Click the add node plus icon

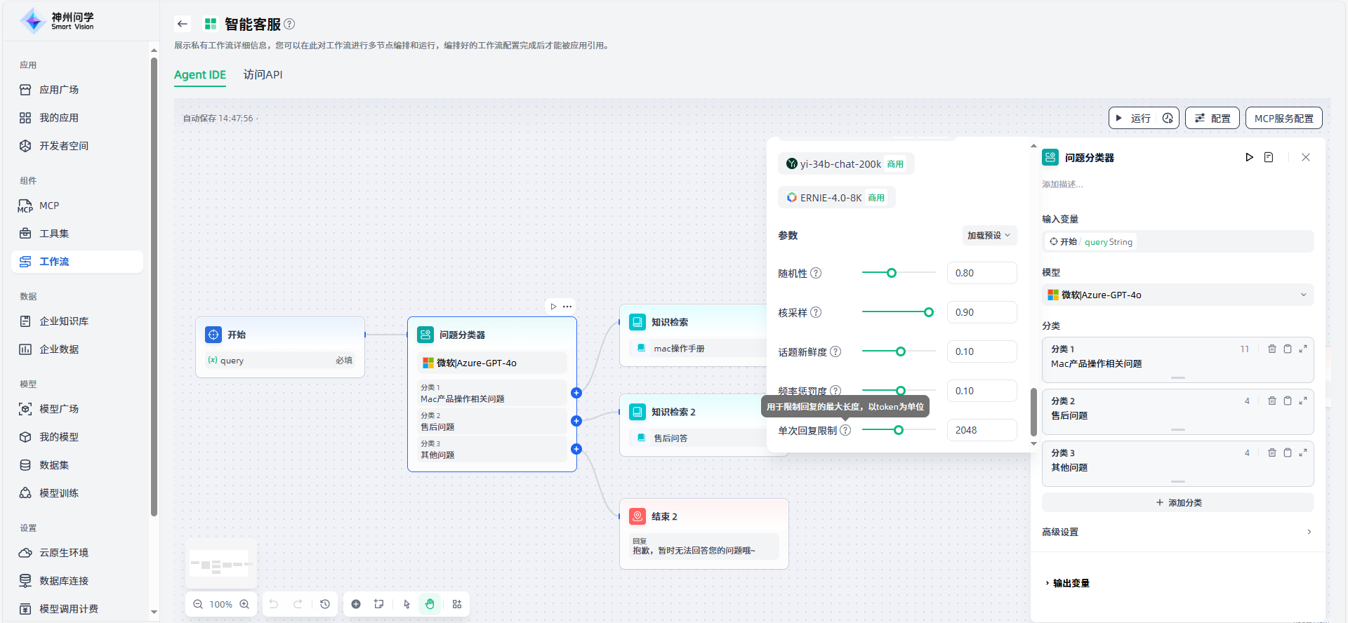click(x=356, y=604)
